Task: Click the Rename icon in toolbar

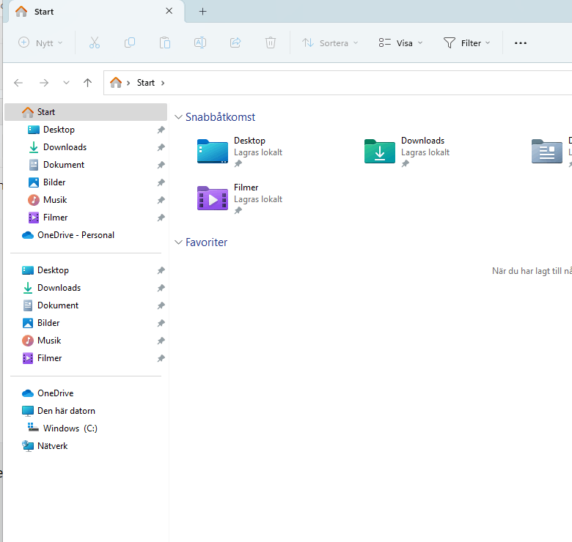Action: [200, 43]
